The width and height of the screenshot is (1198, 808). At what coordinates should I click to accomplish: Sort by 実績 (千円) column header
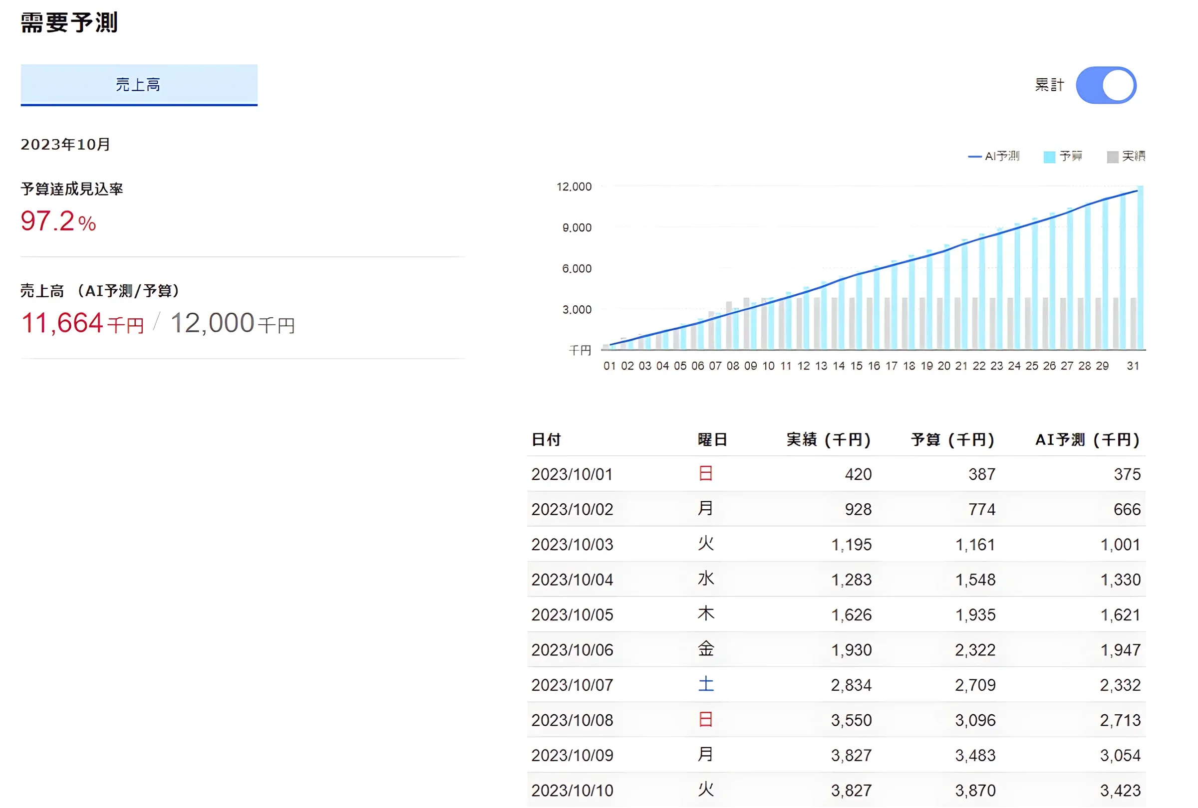829,440
